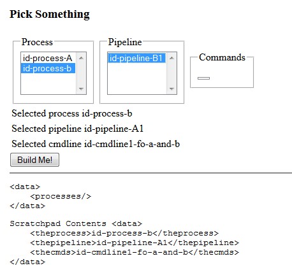Click the Process list scrollbar track
292x275 pixels.
pos(81,73)
